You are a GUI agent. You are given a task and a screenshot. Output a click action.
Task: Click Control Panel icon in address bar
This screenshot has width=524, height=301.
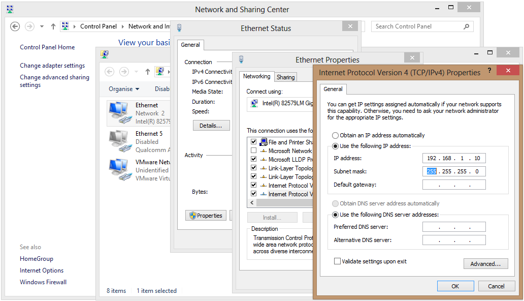tap(65, 26)
